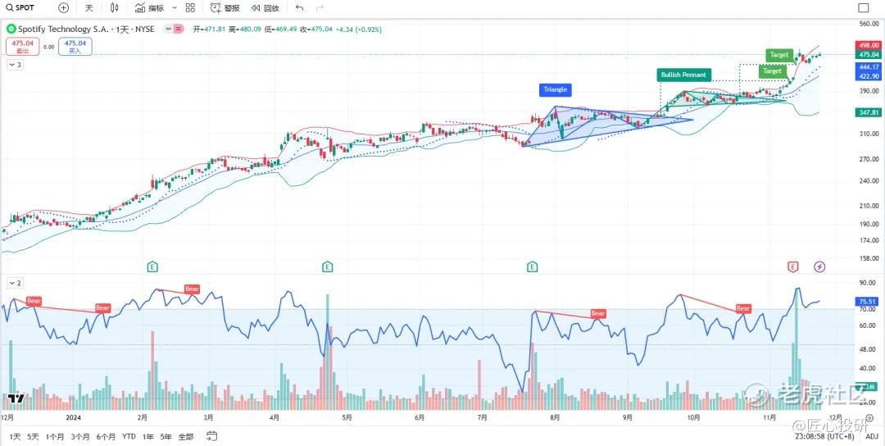Click the lower green Target label
Screen dimensions: 885x446
(772, 71)
